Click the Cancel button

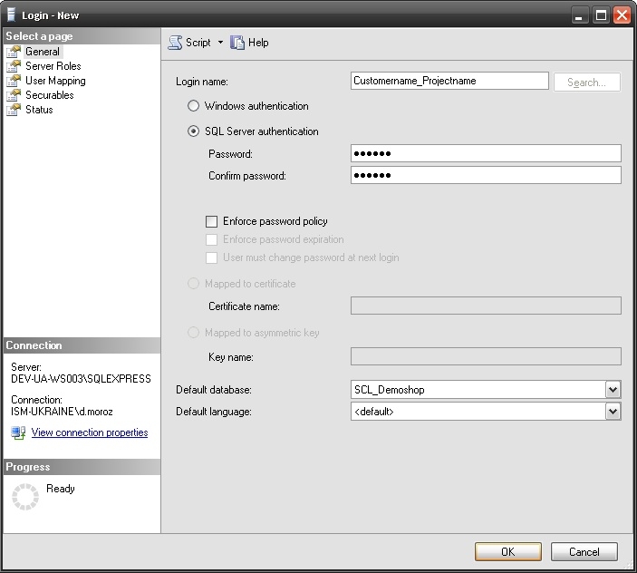coord(584,552)
